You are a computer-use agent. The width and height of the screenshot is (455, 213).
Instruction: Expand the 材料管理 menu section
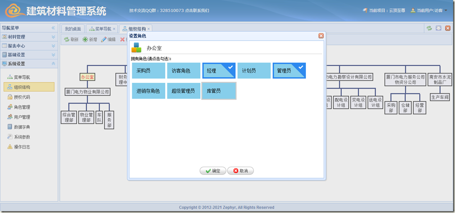click(x=29, y=37)
